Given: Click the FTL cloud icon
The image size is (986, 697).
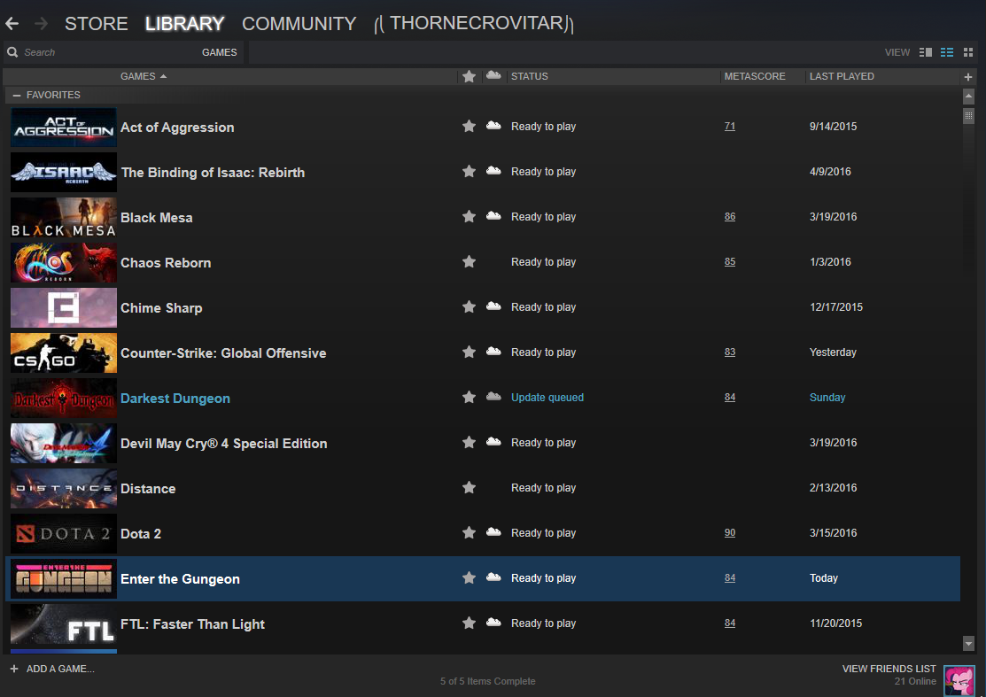Looking at the screenshot, I should (493, 623).
